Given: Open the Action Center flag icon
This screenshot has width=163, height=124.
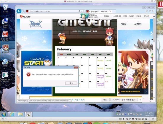Looking at the screenshot, I should [x=134, y=114].
